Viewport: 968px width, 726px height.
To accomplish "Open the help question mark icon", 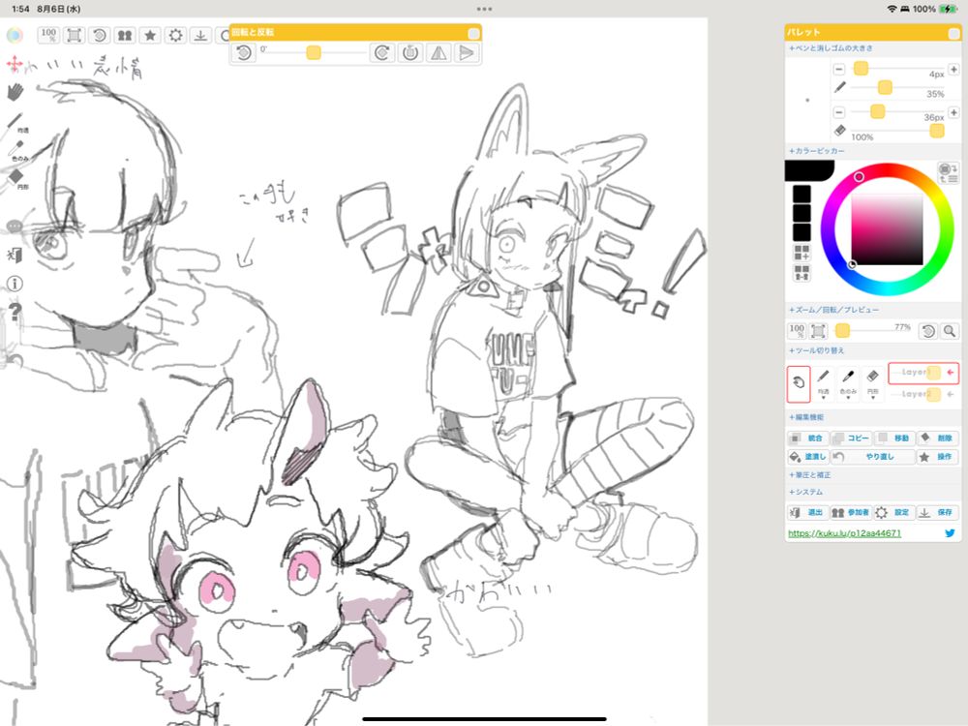I will pos(15,311).
